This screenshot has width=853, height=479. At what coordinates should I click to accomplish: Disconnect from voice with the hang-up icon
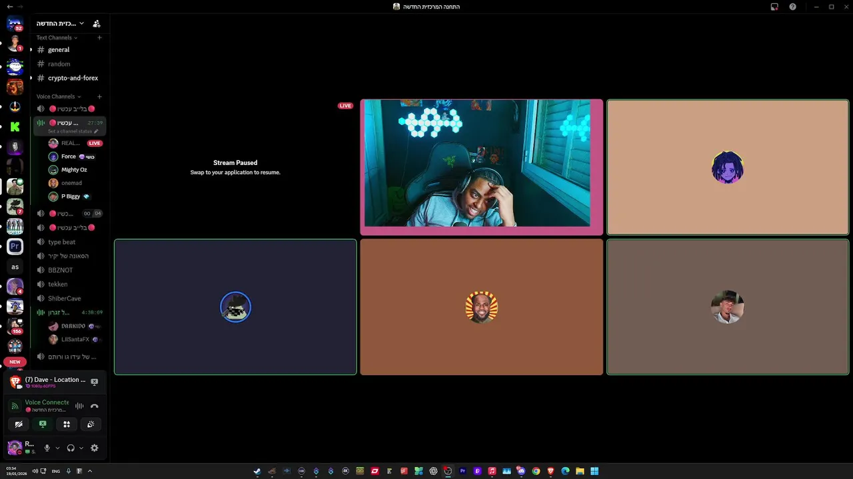click(x=94, y=406)
